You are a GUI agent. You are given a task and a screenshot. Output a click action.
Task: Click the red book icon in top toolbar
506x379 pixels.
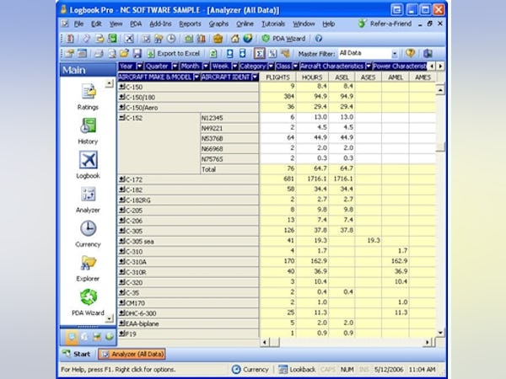tap(70, 39)
